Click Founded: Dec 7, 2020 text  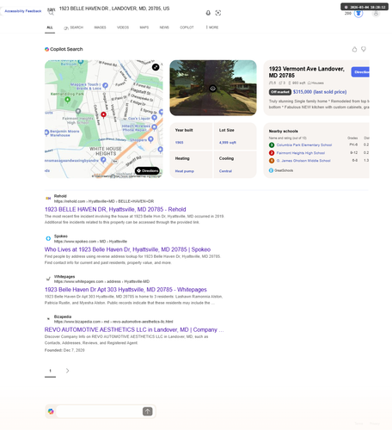coord(64,350)
